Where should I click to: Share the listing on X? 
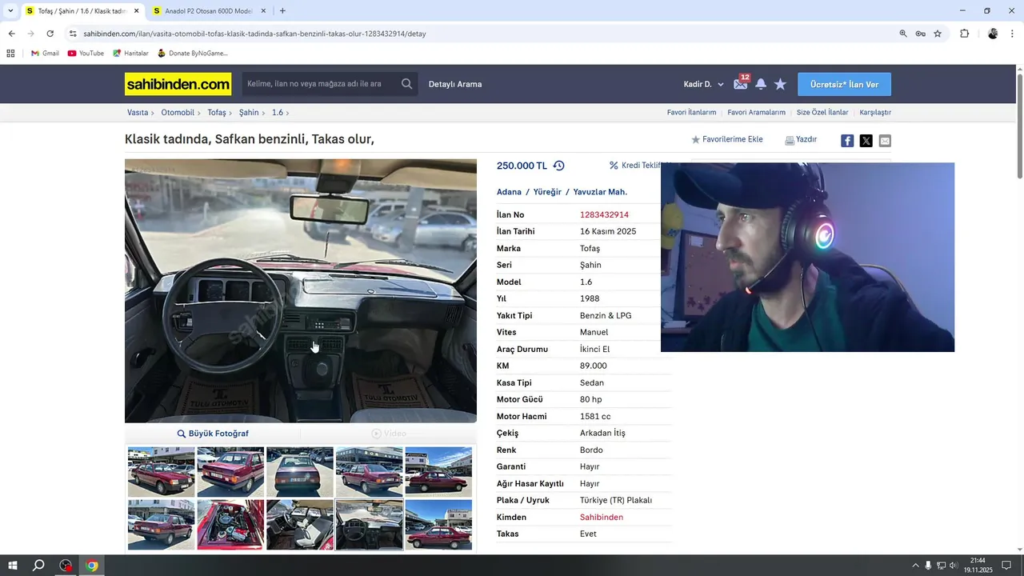866,141
